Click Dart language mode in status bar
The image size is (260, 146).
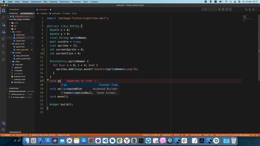coord(187,135)
